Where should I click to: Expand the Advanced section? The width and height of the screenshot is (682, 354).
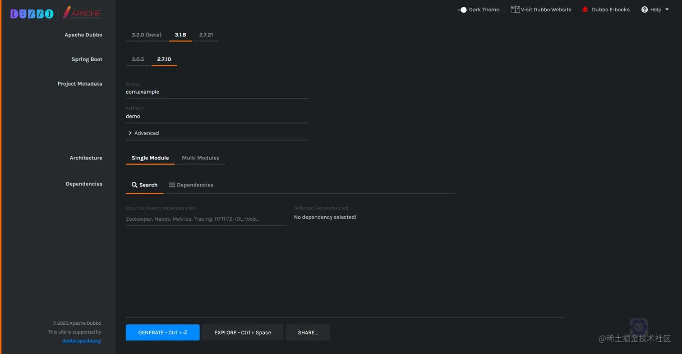click(x=143, y=133)
